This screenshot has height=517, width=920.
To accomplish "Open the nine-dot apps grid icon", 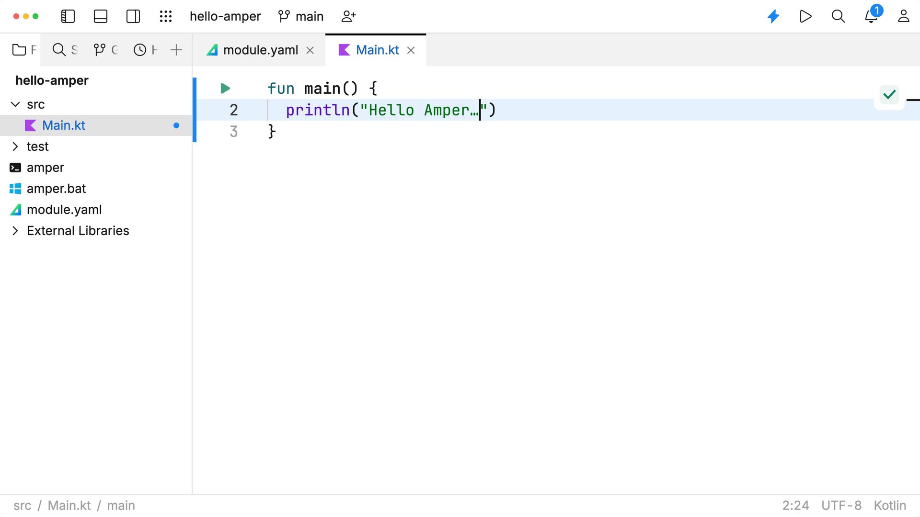I will tap(166, 16).
